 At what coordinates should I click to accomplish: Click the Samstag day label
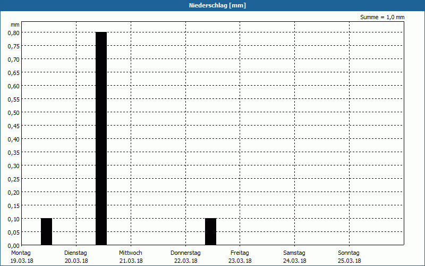pos(294,253)
